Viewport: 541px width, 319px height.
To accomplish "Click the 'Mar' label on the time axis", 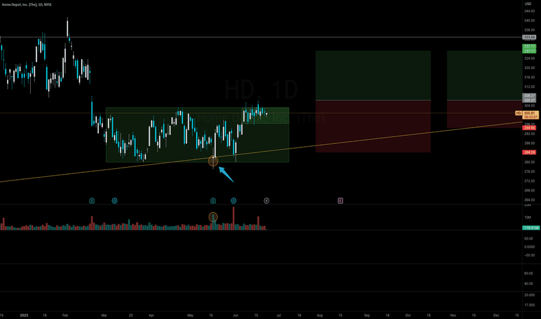I will (x=104, y=315).
